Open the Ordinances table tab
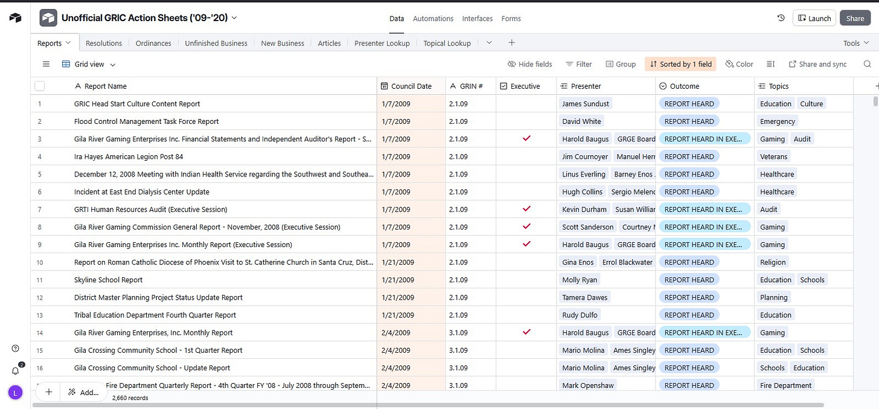This screenshot has height=409, width=879. point(153,43)
